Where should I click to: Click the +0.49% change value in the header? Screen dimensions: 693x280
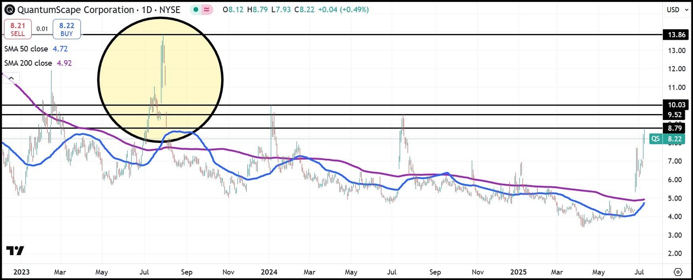pos(354,9)
